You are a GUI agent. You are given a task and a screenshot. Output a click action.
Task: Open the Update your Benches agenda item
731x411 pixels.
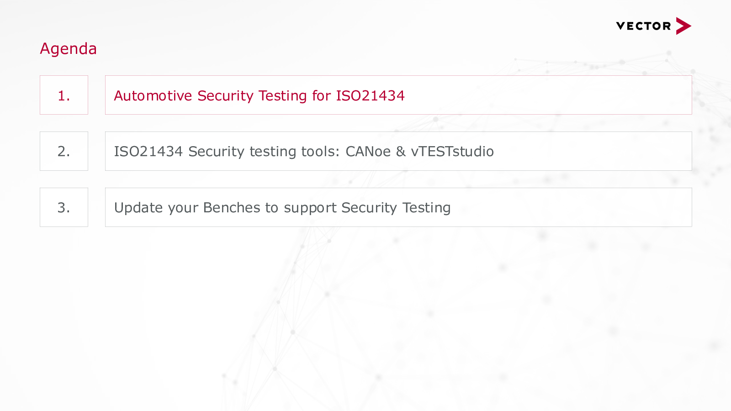point(398,207)
